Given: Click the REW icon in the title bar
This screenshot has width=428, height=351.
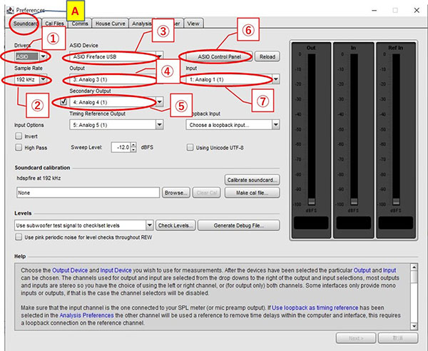Looking at the screenshot, I should (7, 10).
